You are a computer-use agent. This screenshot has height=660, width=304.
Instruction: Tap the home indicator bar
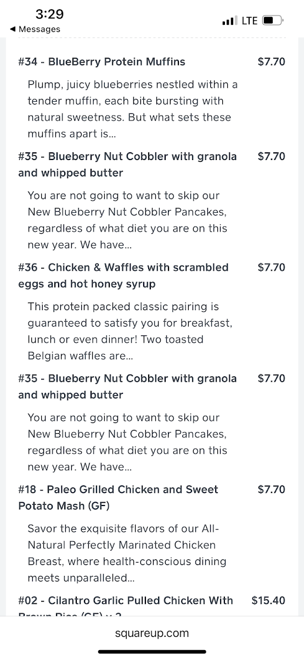pos(152,652)
